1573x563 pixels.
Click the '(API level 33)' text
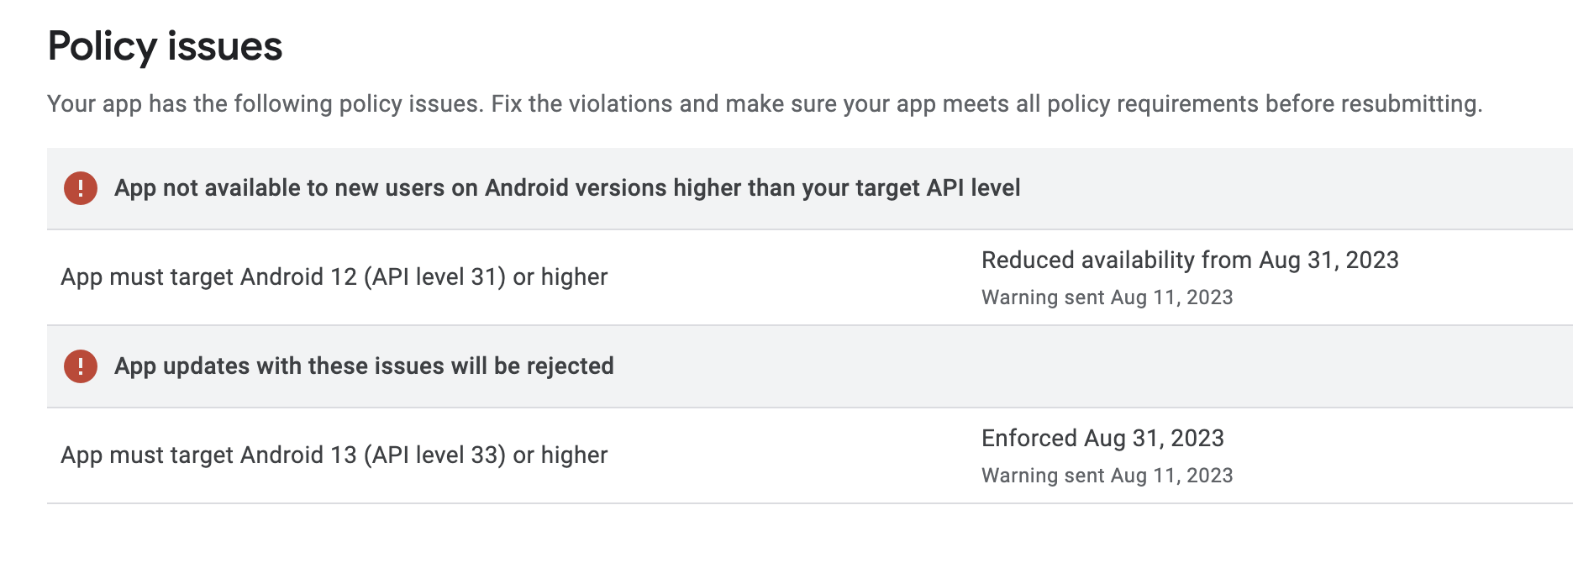coord(434,455)
